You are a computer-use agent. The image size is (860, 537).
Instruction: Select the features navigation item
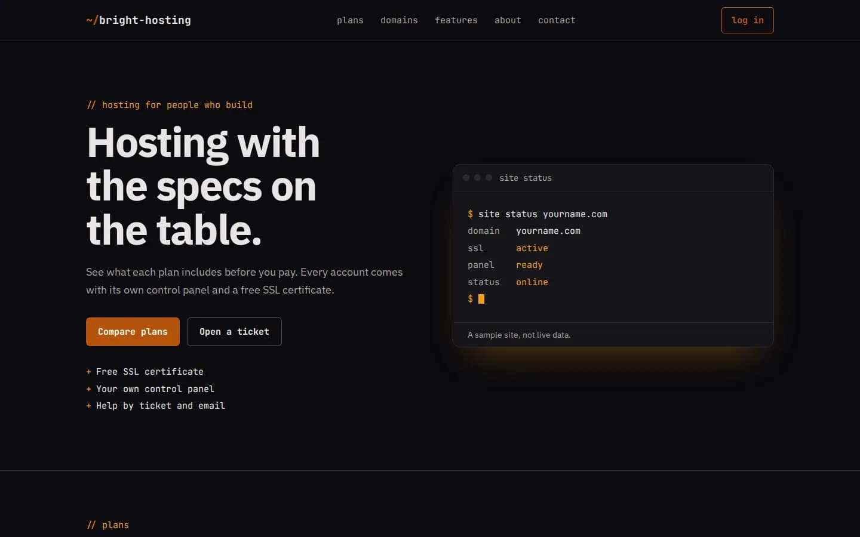(x=456, y=20)
